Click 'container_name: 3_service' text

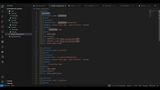click(55, 80)
